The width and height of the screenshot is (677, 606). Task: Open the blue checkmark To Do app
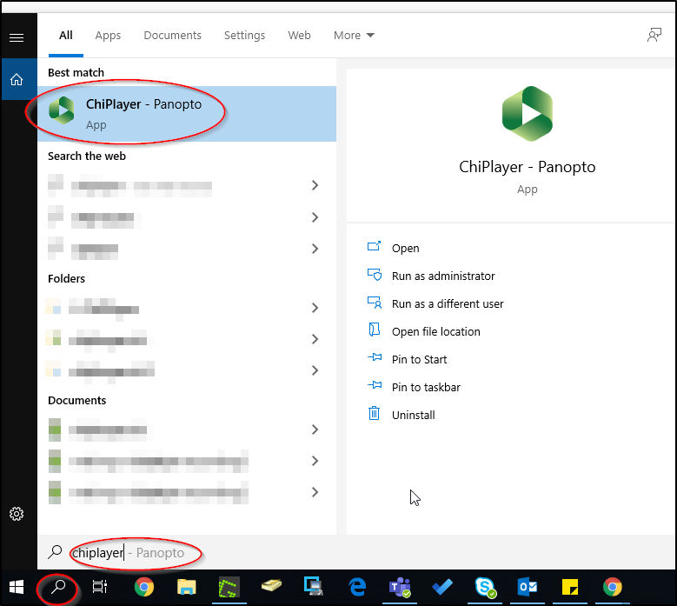point(442,587)
